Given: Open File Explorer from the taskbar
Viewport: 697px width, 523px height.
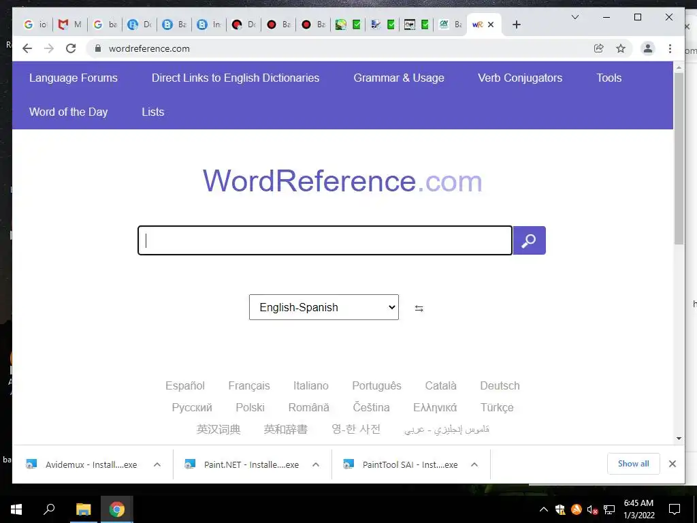Looking at the screenshot, I should [x=83, y=509].
